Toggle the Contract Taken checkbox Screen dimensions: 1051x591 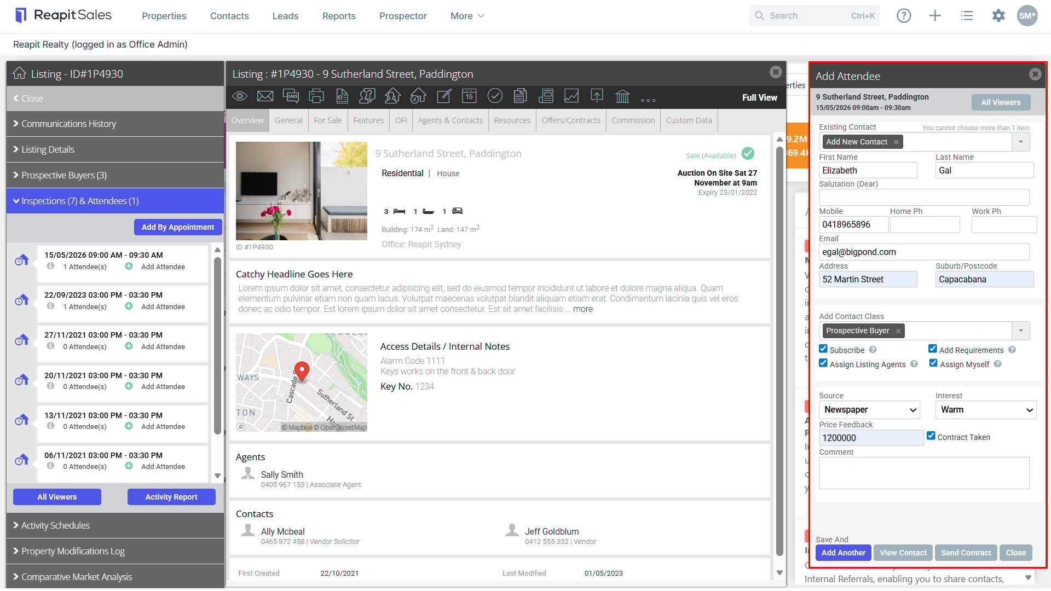[x=931, y=436]
